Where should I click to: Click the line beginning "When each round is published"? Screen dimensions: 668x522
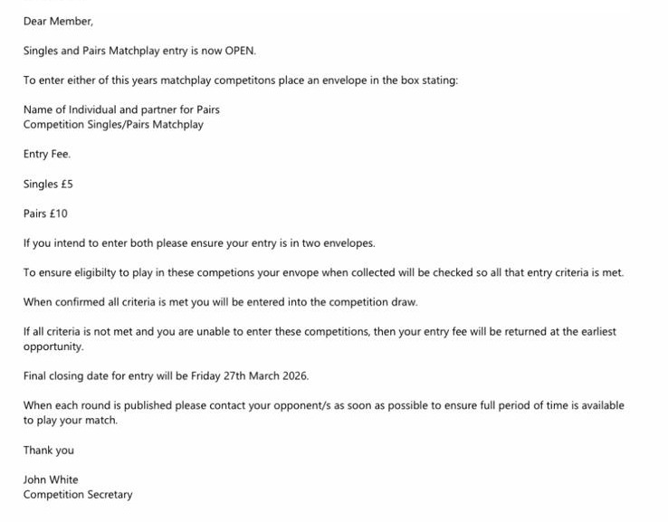pyautogui.click(x=323, y=405)
